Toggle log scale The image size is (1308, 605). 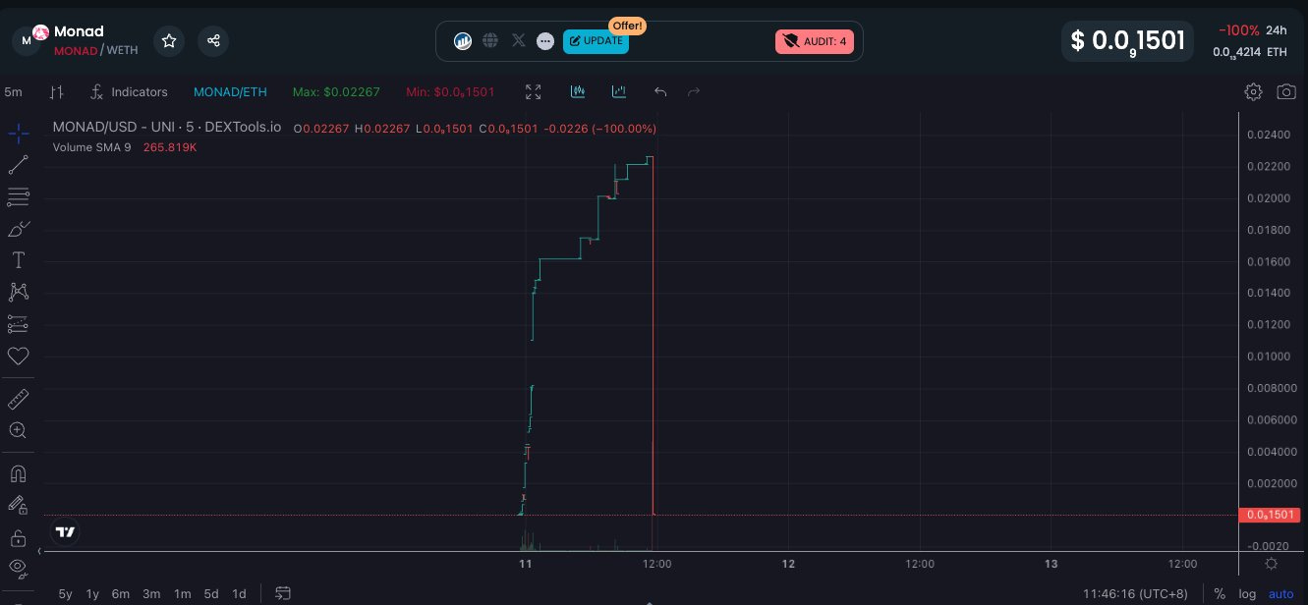1247,594
